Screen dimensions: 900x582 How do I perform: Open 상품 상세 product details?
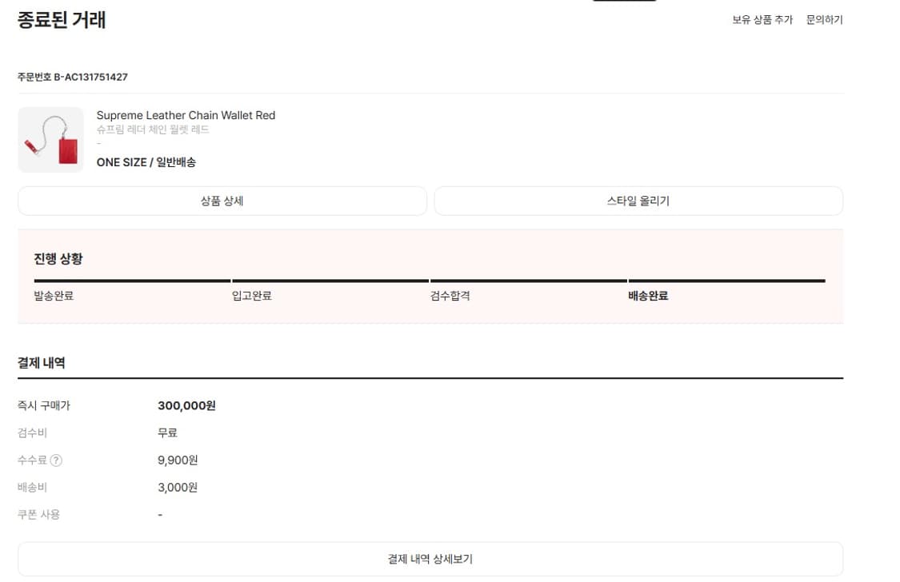[222, 201]
